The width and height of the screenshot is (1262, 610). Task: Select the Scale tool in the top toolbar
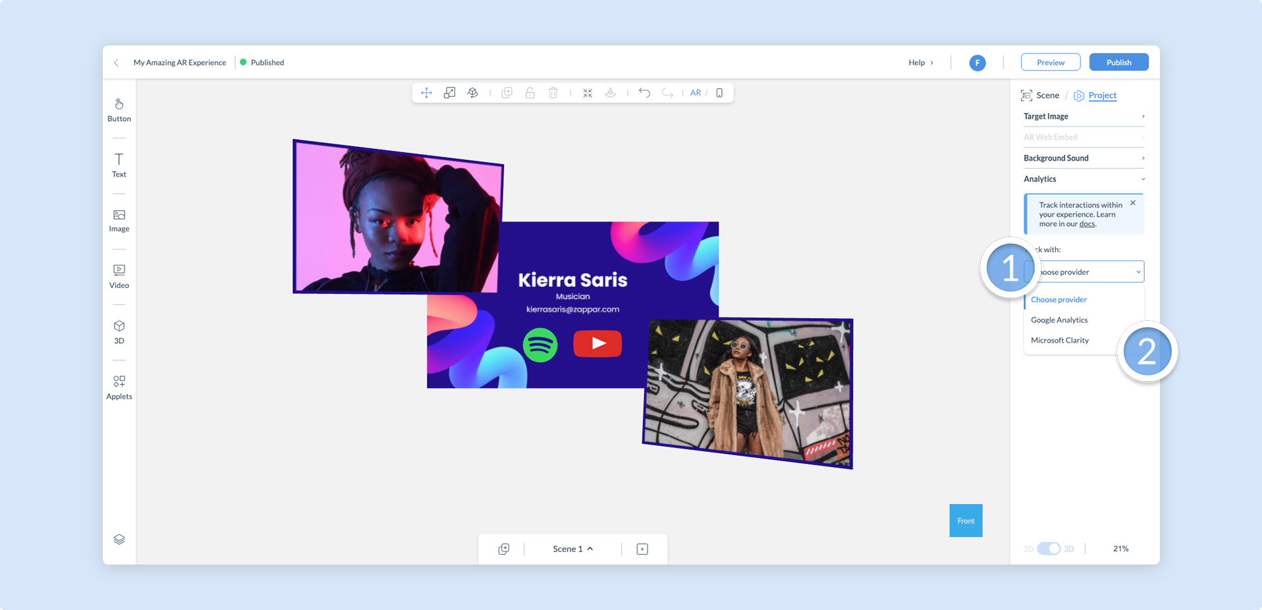[x=449, y=93]
